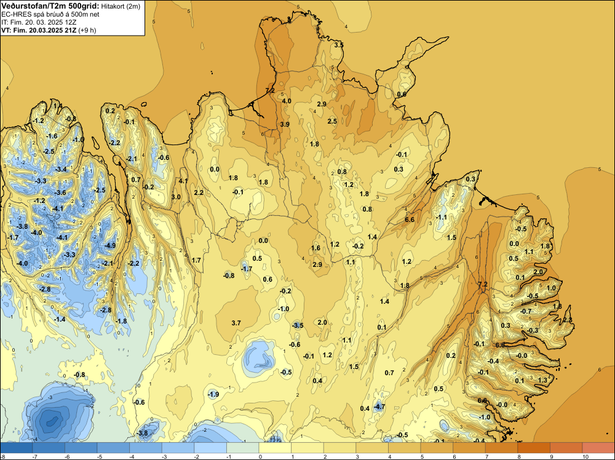
Task: Click the -3.4 temperature value on the map
Action: (61, 169)
